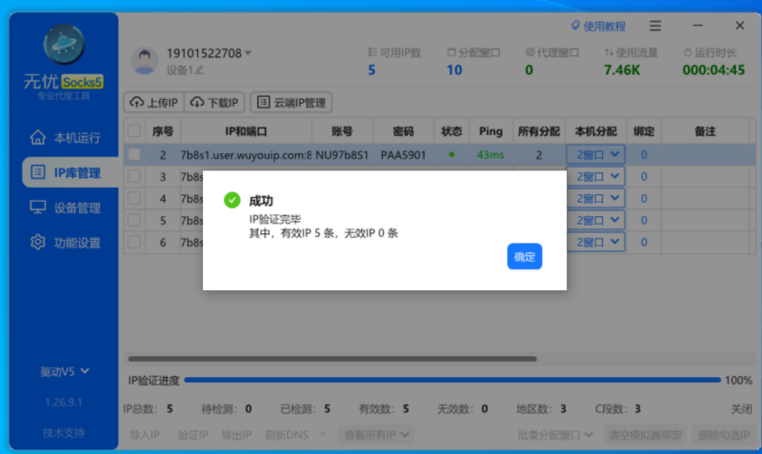Click the green success checkmark icon
Viewport: 762px width, 454px height.
click(x=232, y=200)
